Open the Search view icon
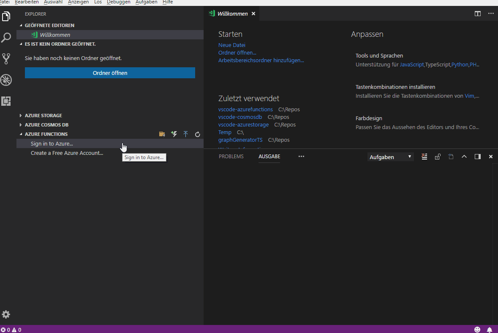 (6, 38)
